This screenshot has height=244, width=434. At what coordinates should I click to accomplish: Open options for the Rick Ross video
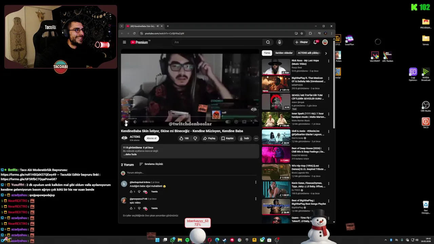[328, 61]
